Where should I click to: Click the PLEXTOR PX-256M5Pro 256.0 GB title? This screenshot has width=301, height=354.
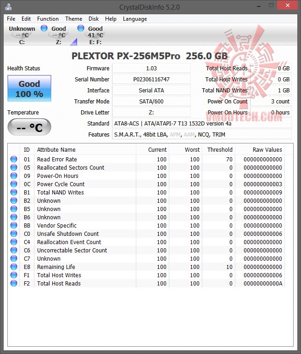pyautogui.click(x=150, y=56)
